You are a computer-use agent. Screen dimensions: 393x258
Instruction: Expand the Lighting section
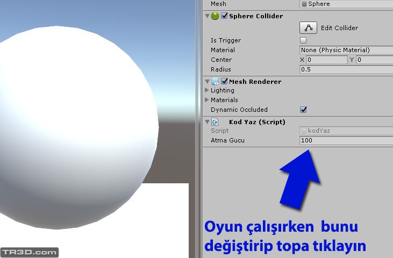point(207,90)
